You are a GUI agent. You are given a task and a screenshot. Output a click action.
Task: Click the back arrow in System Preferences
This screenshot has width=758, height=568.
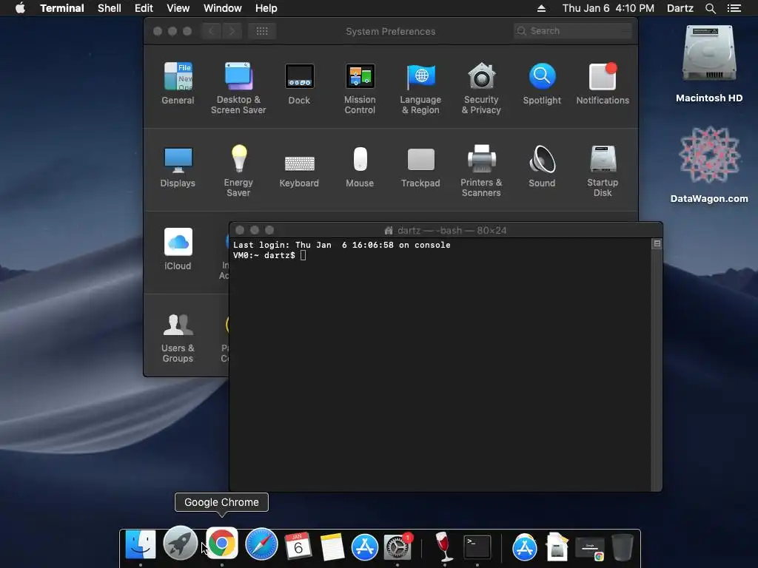point(211,31)
